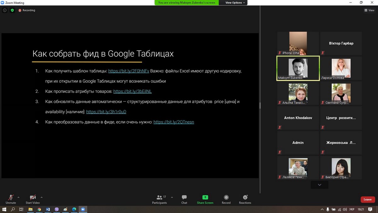Open the bit.ly/2F0hNFv template link
The height and width of the screenshot is (213, 378).
(129, 71)
